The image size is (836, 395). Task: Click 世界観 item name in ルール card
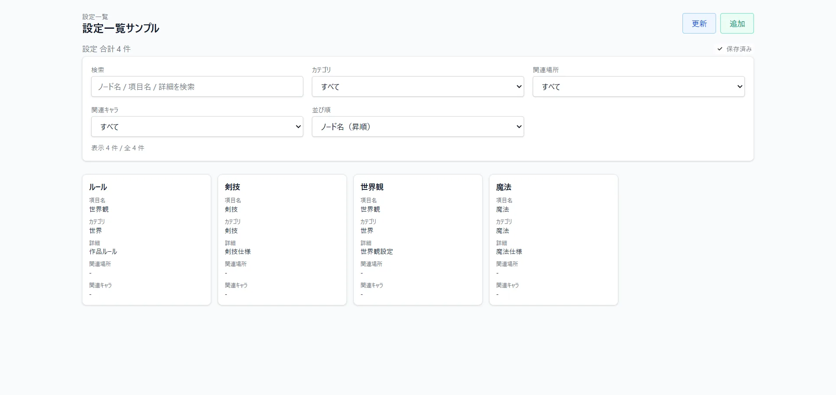pyautogui.click(x=99, y=209)
